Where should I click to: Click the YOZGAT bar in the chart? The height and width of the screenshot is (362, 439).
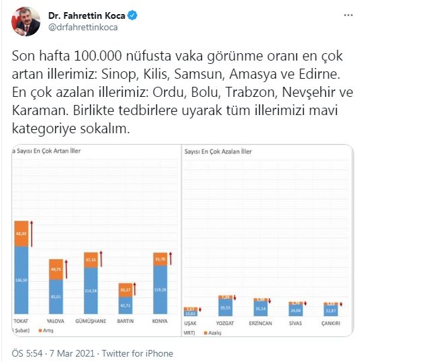tap(226, 305)
